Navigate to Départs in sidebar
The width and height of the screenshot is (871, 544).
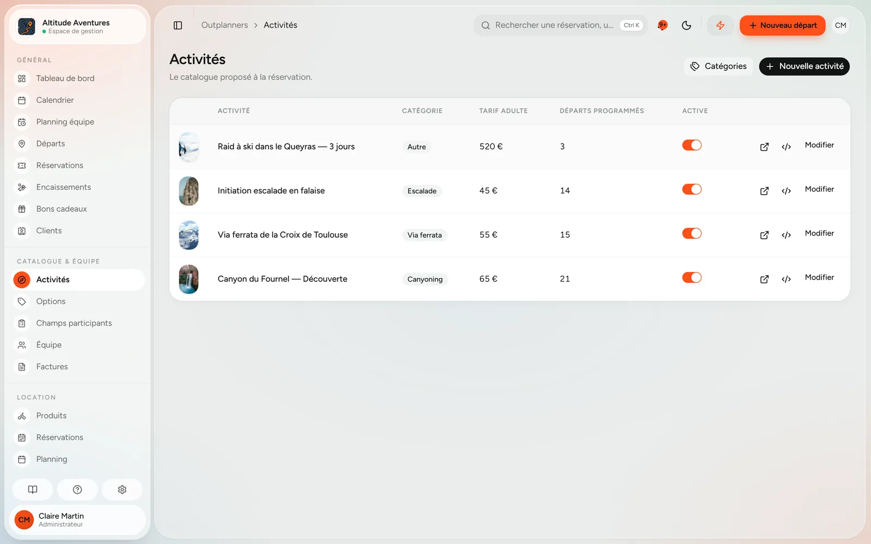[x=79, y=144]
